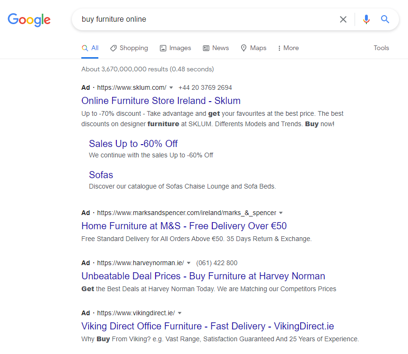Viewport: 408px width, 354px height.
Task: Start voice search with microphone icon
Action: click(366, 19)
